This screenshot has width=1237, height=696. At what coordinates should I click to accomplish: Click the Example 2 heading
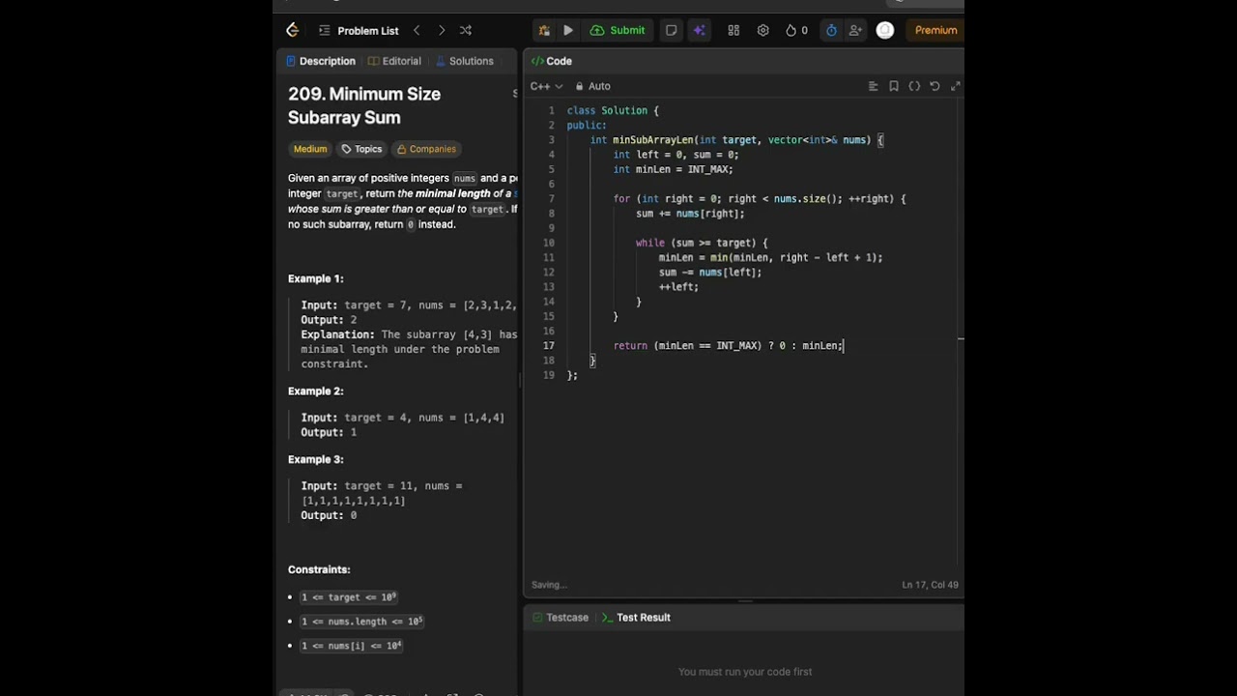pyautogui.click(x=316, y=391)
